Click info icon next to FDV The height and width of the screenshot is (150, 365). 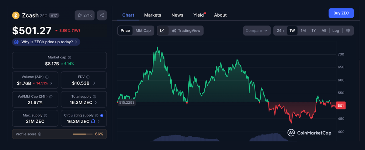click(x=88, y=77)
